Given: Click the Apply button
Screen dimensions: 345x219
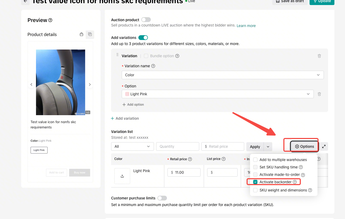Looking at the screenshot, I should 255,146.
